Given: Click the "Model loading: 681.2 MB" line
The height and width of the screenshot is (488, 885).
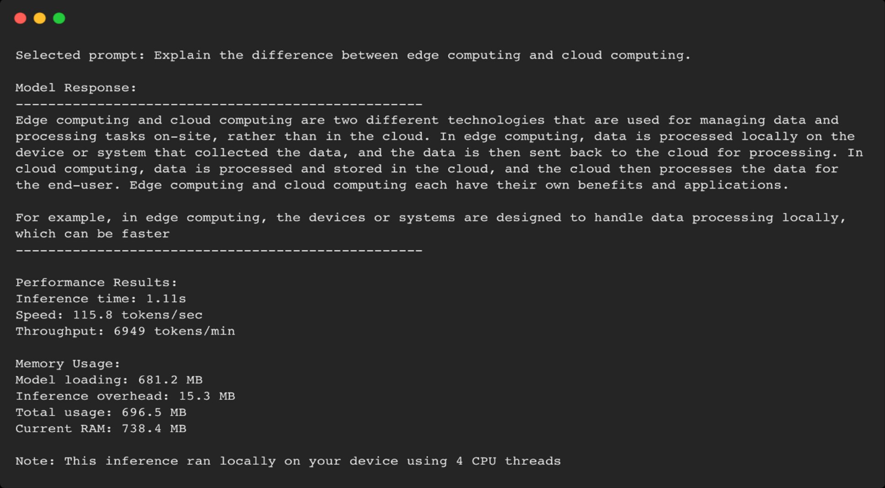Looking at the screenshot, I should tap(109, 380).
